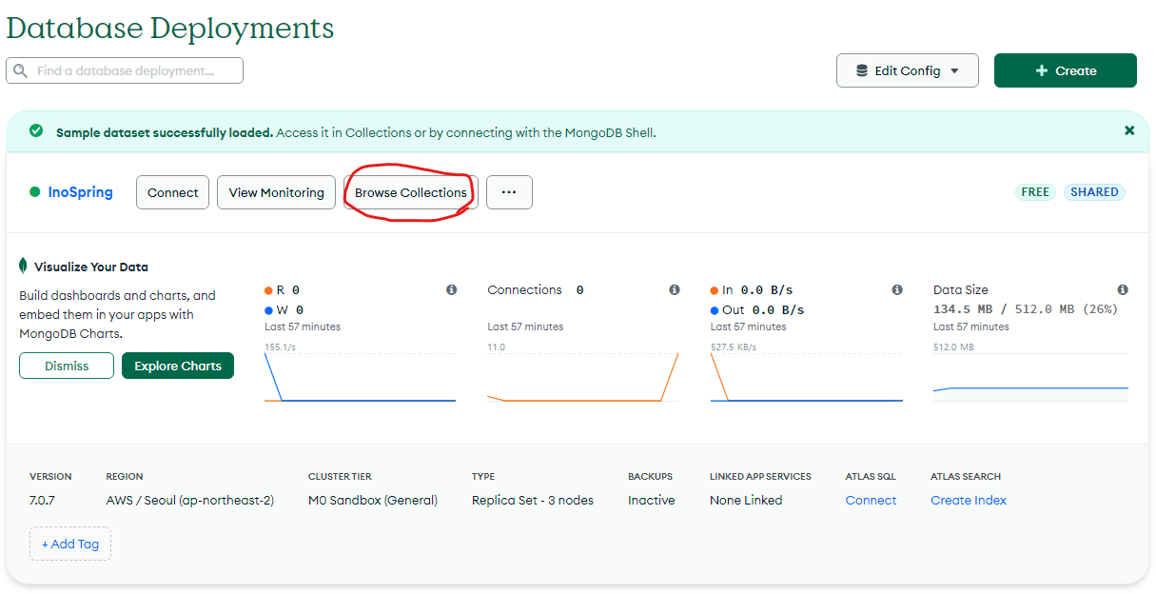
Task: Click the search magnifier icon
Action: 20,70
